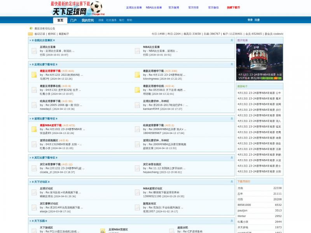Open the NBA slideshow image thumbnail
This screenshot has width=311, height=233.
(259, 62)
